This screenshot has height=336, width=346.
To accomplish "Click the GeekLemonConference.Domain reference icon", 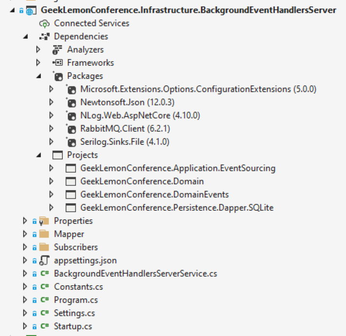I will pos(71,181).
